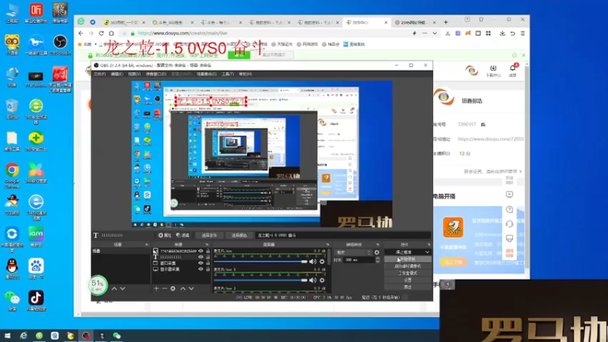Adjust second mixer channel volume slider
The image size is (608, 342).
click(x=260, y=280)
